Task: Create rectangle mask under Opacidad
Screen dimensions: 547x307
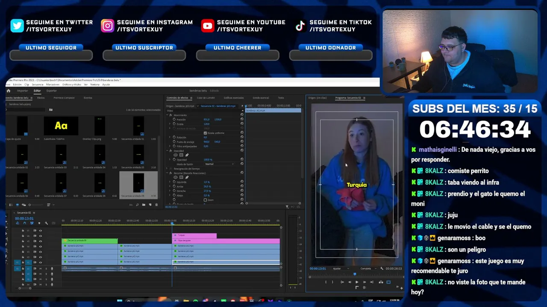Action: [181, 155]
